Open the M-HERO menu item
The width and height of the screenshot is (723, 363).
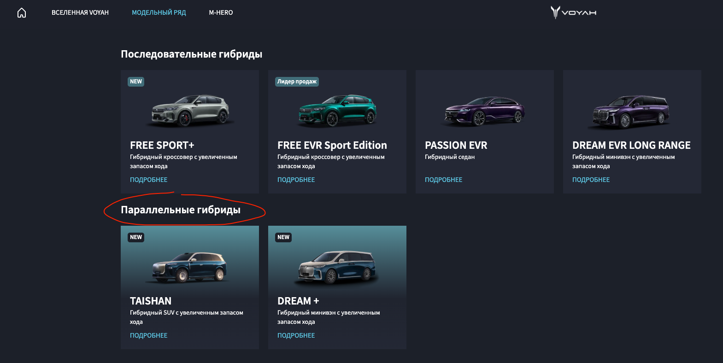[x=221, y=12]
